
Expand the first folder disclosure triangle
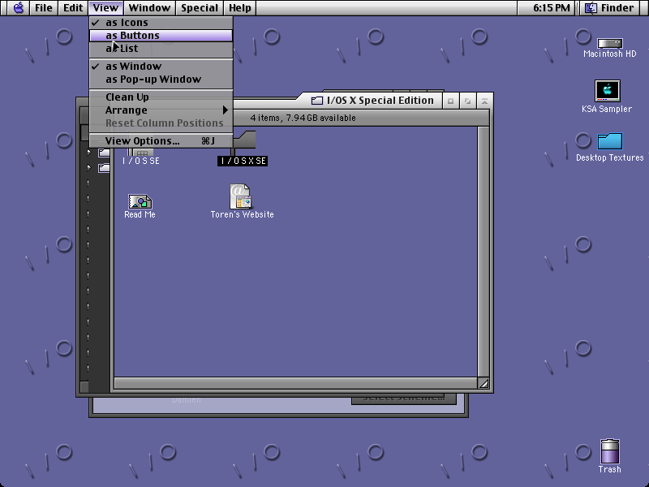tap(89, 153)
